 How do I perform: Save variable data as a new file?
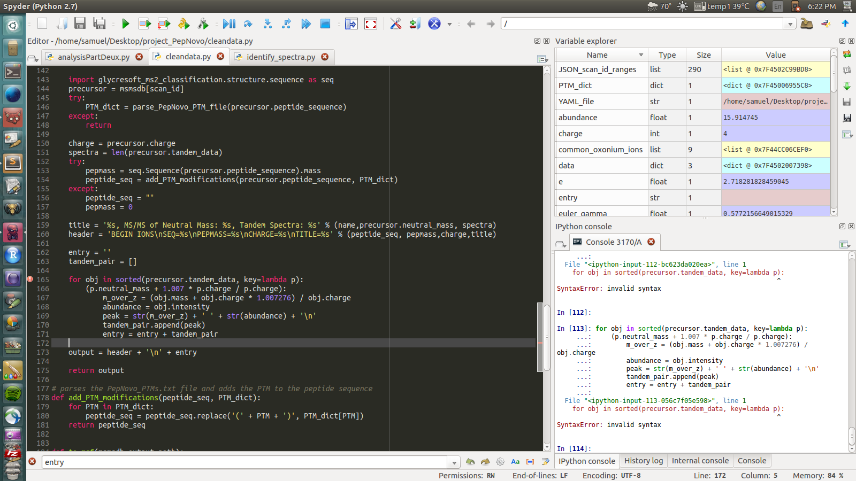847,118
